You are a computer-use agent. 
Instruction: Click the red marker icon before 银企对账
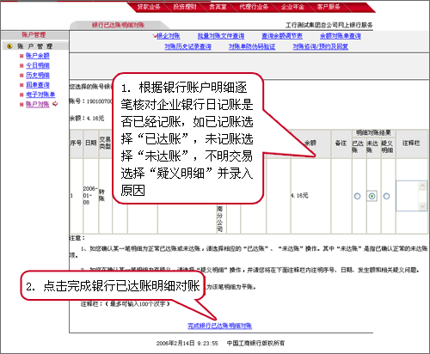click(x=155, y=36)
